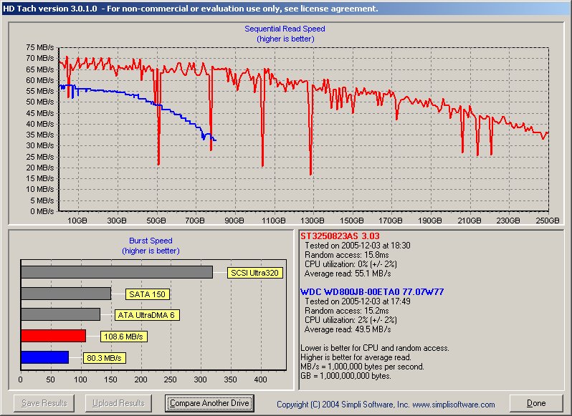The height and width of the screenshot is (416, 572).
Task: Click the ATA UltraDMA 6 label
Action: click(x=147, y=315)
